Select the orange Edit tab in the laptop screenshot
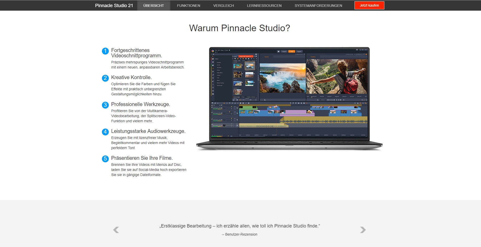The width and height of the screenshot is (481, 247). coord(292,51)
